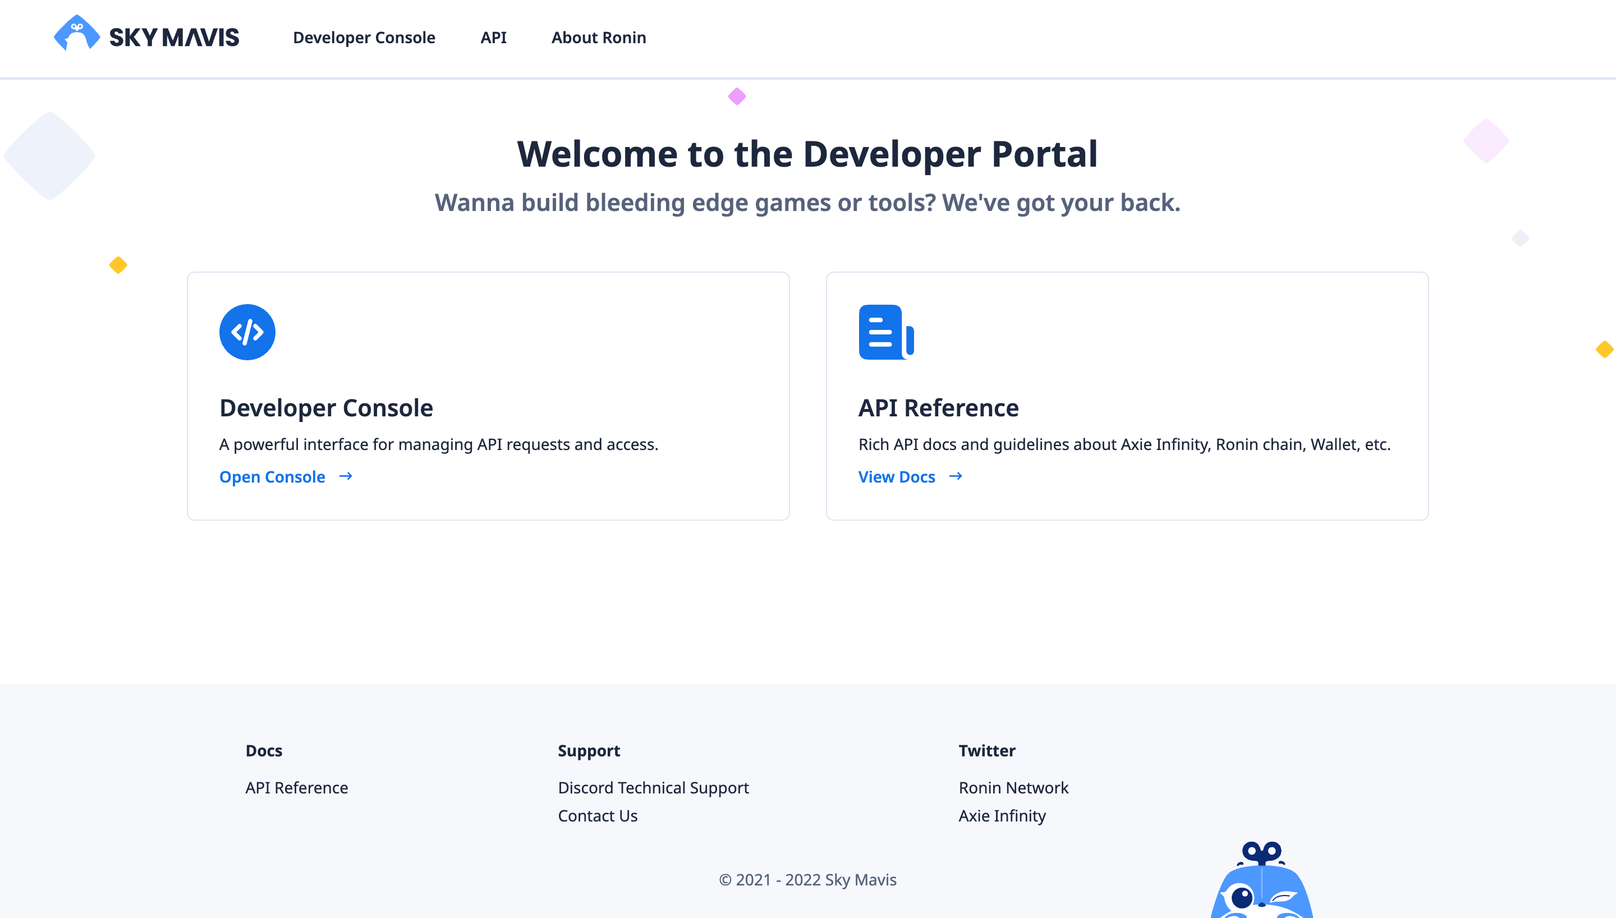1616x918 pixels.
Task: Open the Developer Console nav item
Action: [364, 38]
